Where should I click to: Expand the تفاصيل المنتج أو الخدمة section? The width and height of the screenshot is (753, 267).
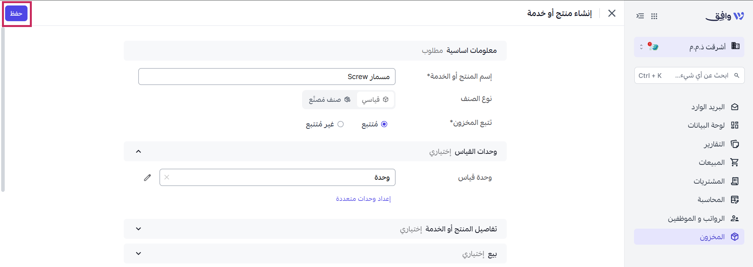pyautogui.click(x=138, y=229)
